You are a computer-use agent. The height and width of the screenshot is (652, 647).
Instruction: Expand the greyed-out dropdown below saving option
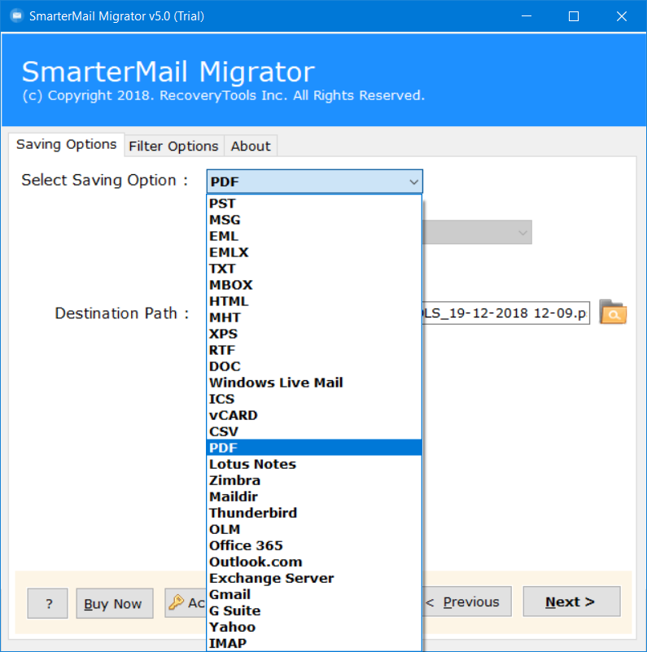(477, 232)
